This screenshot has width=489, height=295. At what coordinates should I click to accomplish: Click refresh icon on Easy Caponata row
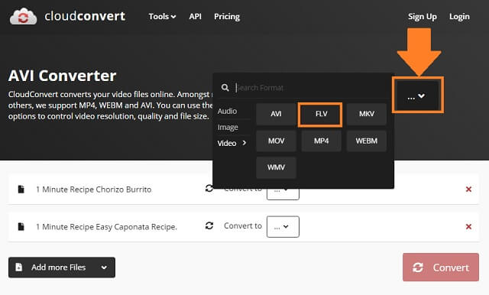[x=209, y=225]
